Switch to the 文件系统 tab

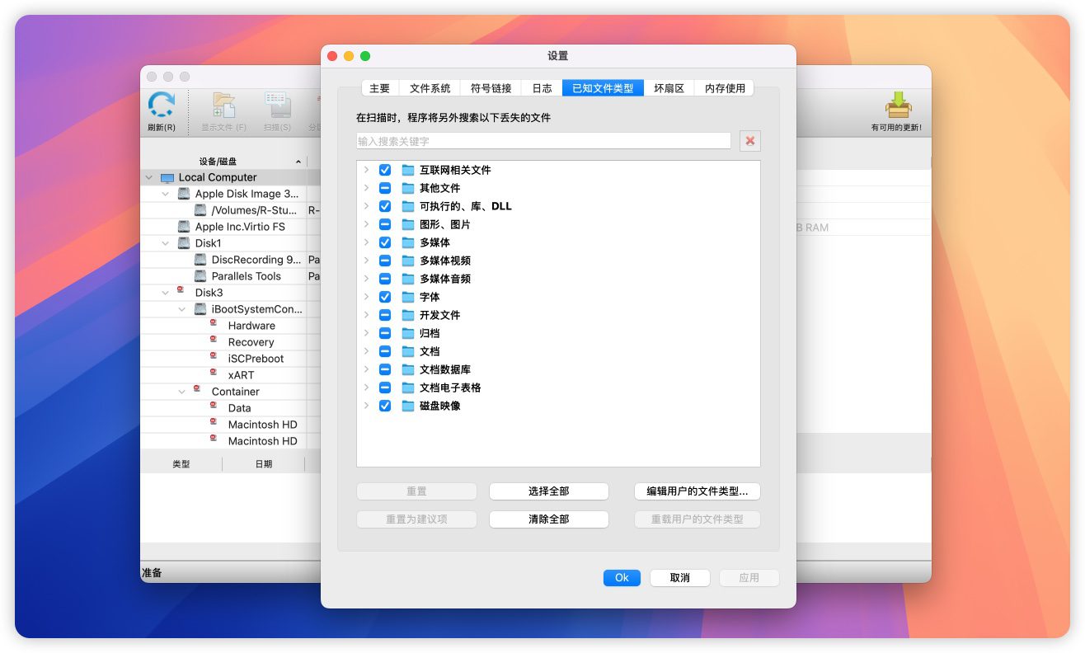pyautogui.click(x=430, y=88)
